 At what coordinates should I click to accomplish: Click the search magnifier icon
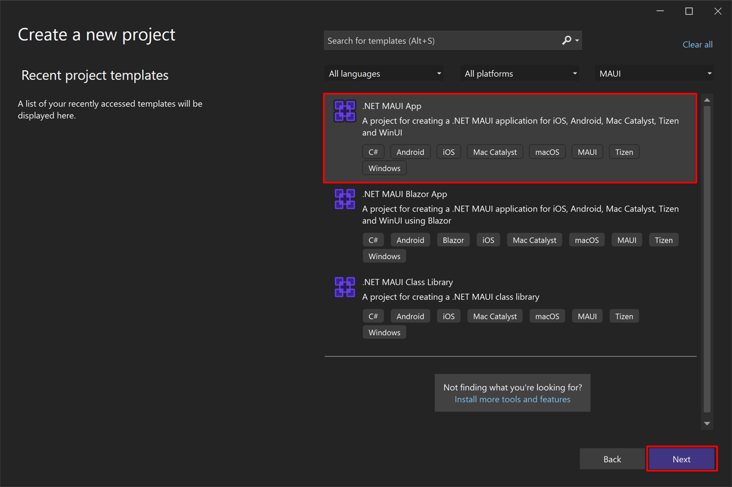[565, 40]
